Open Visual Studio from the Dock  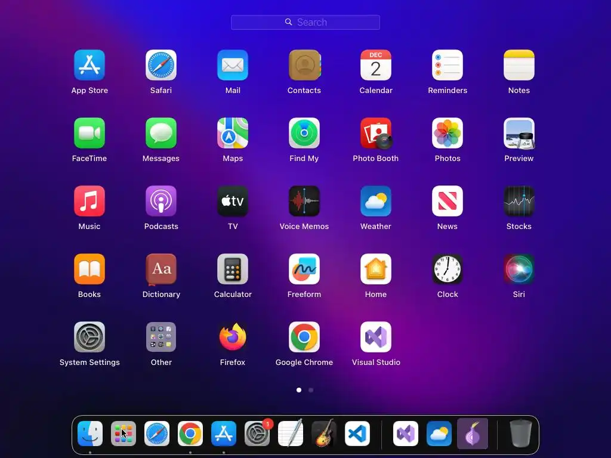406,434
